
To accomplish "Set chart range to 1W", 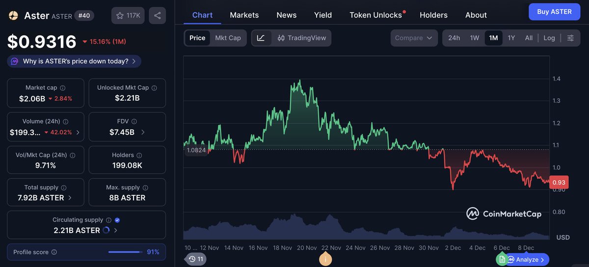I will tap(474, 38).
